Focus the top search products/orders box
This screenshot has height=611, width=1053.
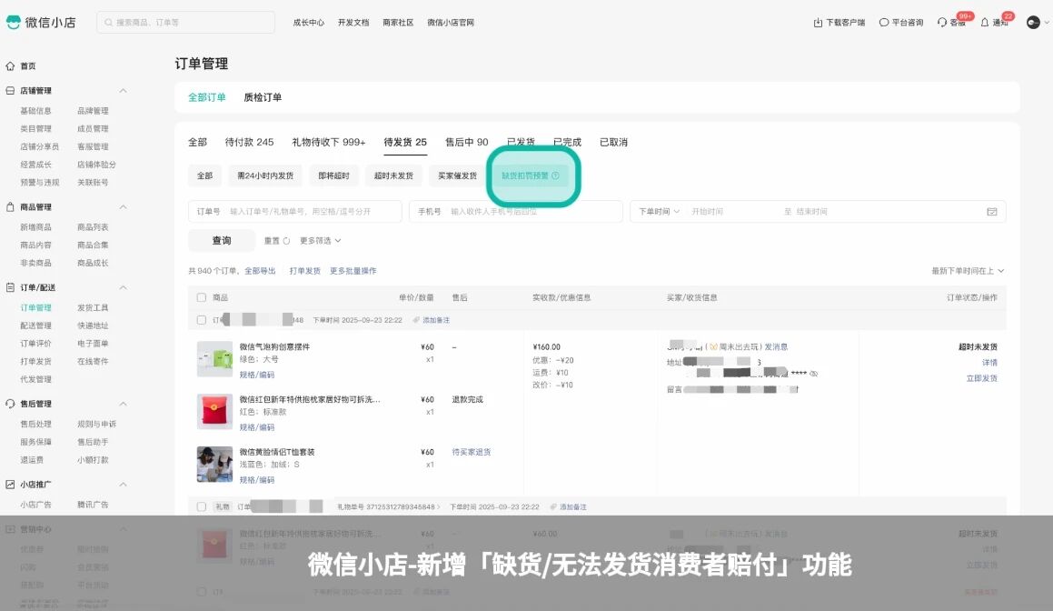pyautogui.click(x=185, y=23)
